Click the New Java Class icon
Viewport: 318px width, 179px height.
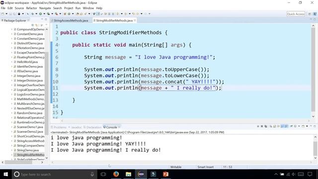[69, 14]
